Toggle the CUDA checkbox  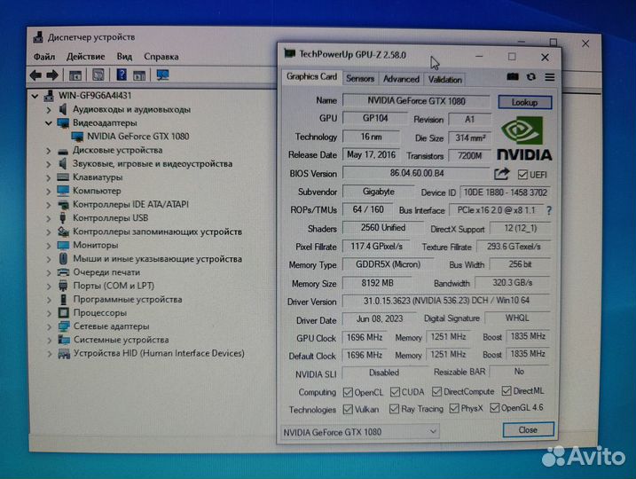[x=395, y=392]
